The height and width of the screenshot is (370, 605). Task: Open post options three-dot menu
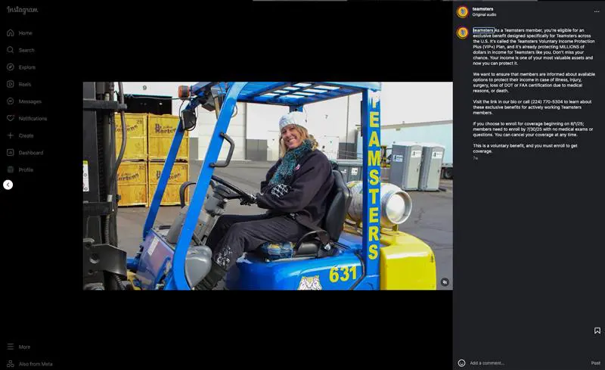coord(596,11)
